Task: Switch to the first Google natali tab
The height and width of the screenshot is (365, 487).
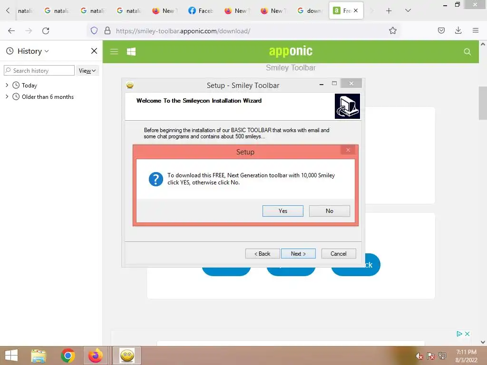Action: coord(24,11)
